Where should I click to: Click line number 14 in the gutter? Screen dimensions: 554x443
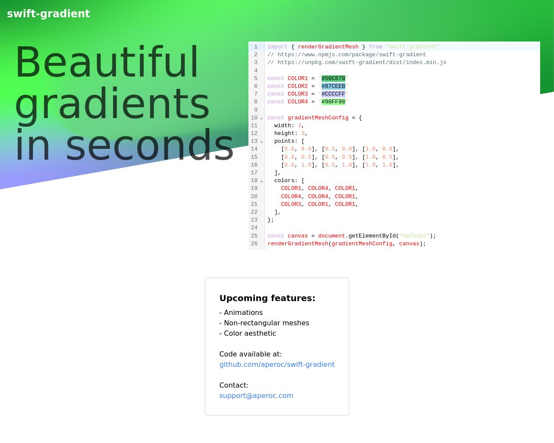pos(254,149)
